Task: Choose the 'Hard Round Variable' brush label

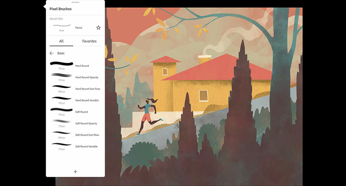Action: click(x=87, y=100)
